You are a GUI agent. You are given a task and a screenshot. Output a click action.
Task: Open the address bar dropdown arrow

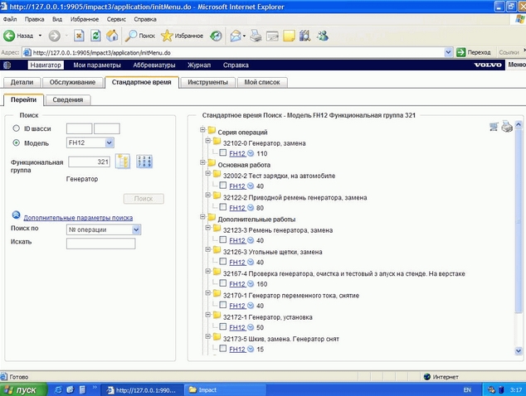click(448, 52)
